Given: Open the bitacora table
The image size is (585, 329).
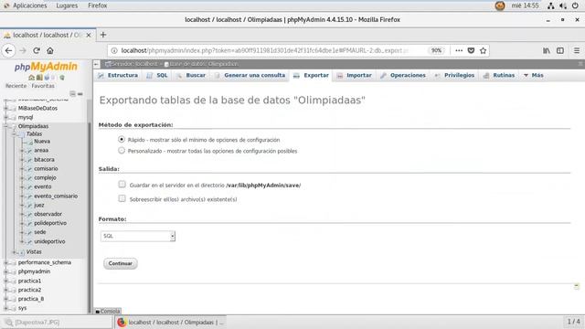Looking at the screenshot, I should click(x=44, y=160).
